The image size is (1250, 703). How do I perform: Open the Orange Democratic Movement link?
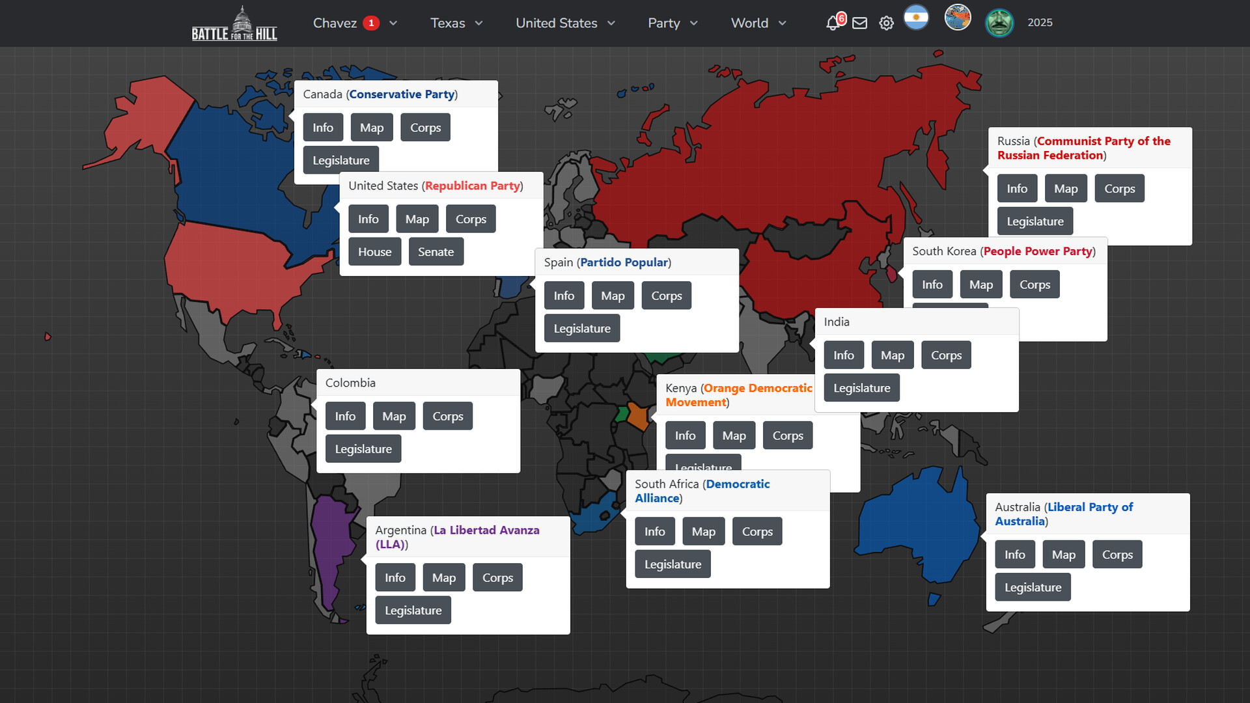coord(739,395)
